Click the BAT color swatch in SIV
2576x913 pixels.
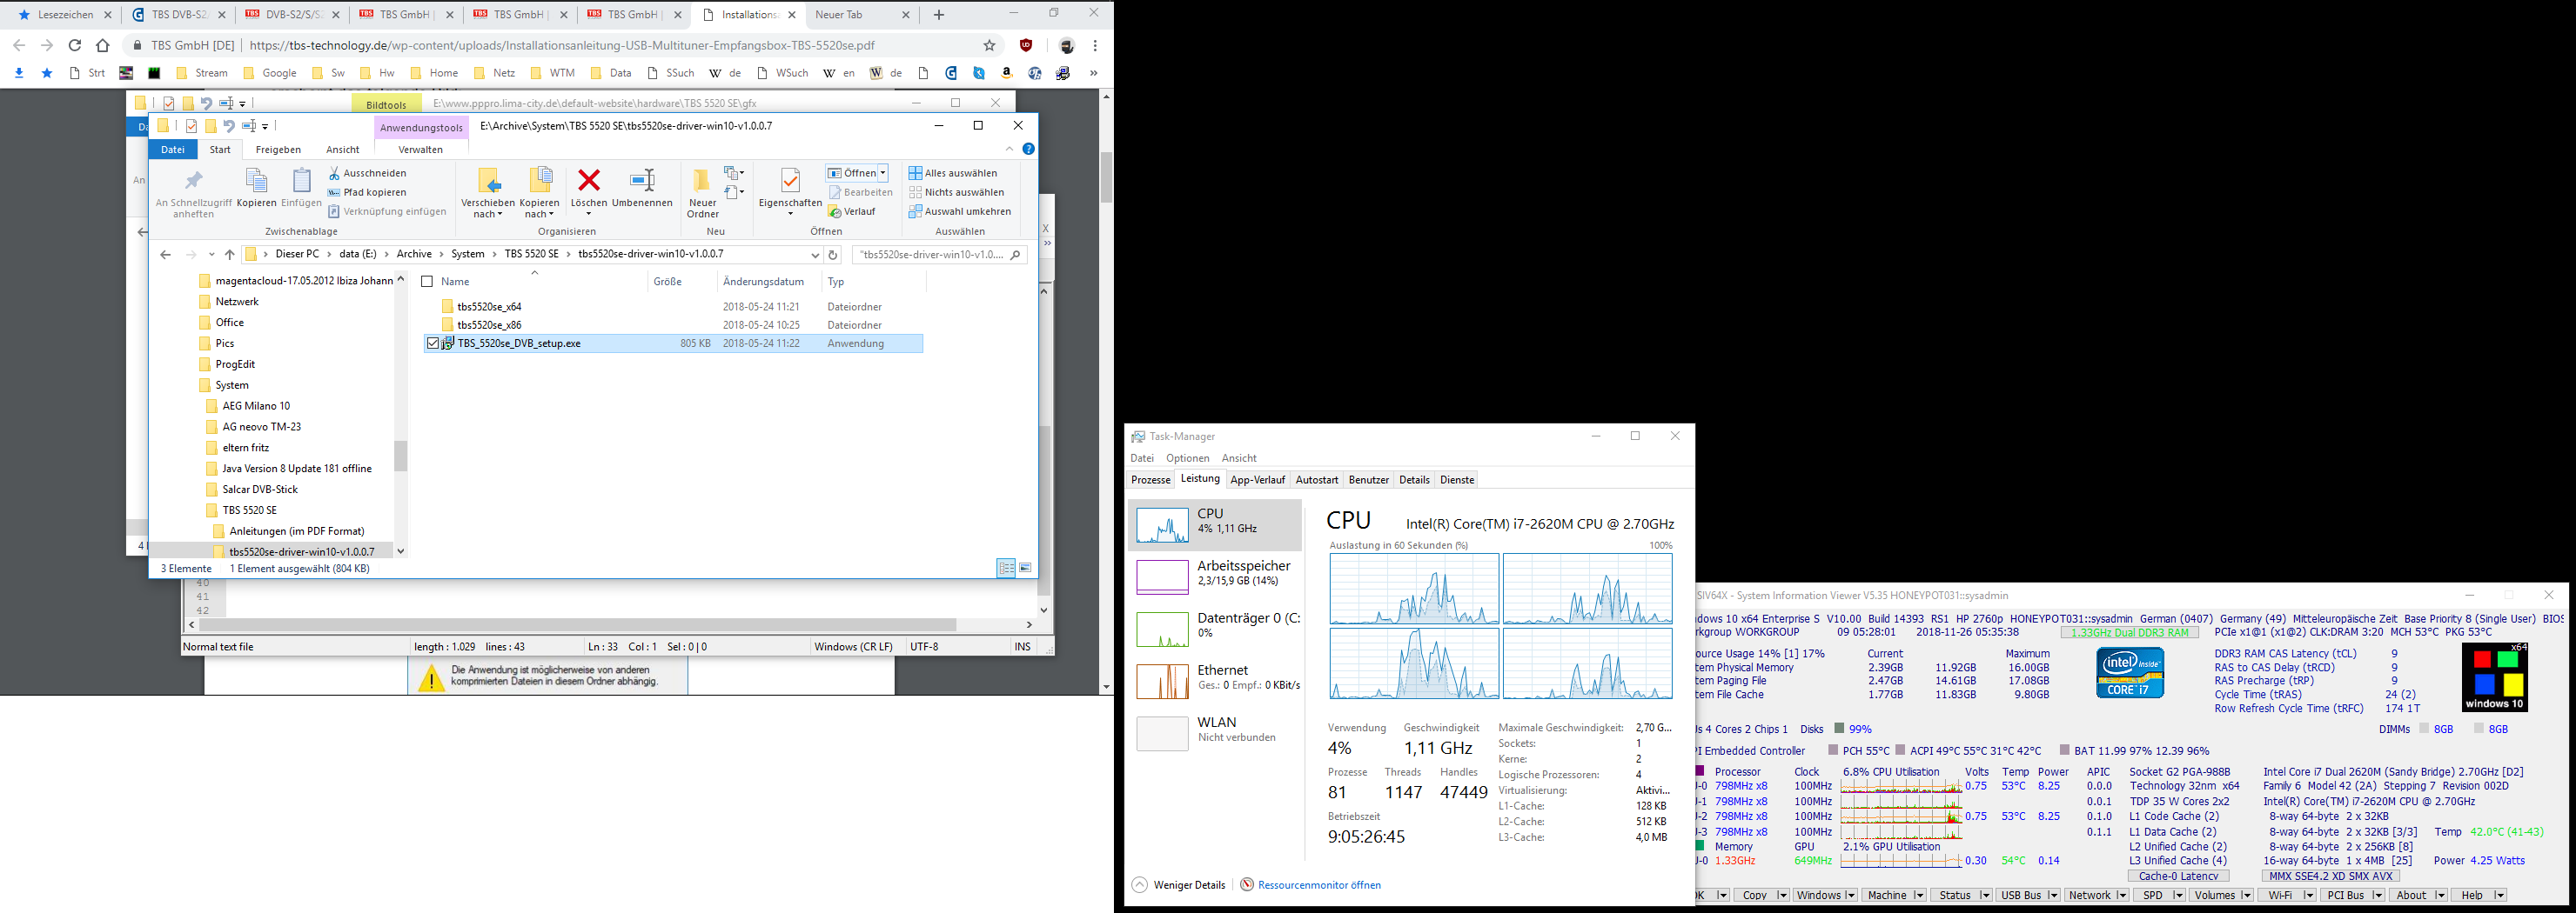click(x=2065, y=750)
